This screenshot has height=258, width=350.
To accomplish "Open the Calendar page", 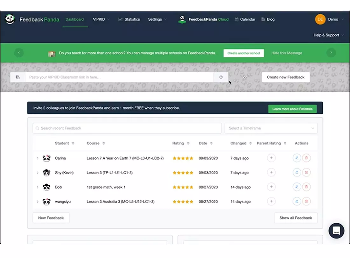I will pos(245,19).
